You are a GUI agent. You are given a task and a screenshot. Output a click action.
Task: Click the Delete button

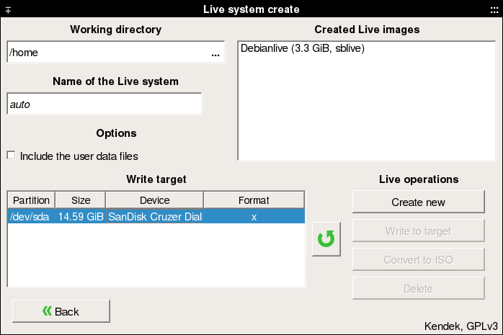click(418, 289)
